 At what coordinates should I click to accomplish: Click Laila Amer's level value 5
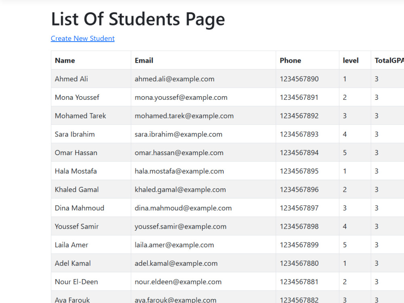[x=345, y=245]
